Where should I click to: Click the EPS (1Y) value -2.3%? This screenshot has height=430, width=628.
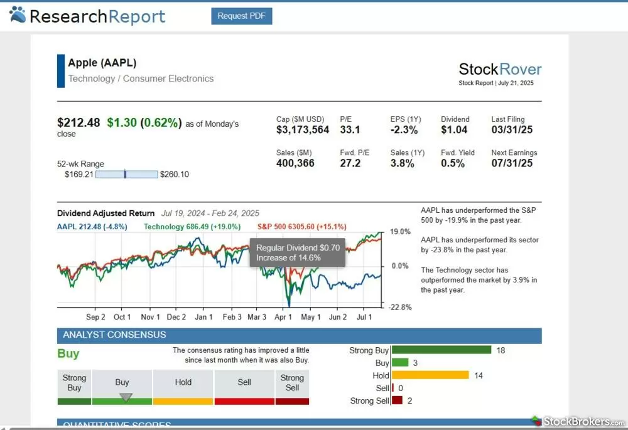[404, 130]
